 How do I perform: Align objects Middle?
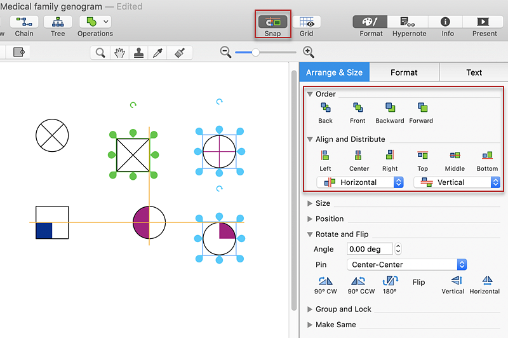coord(455,161)
